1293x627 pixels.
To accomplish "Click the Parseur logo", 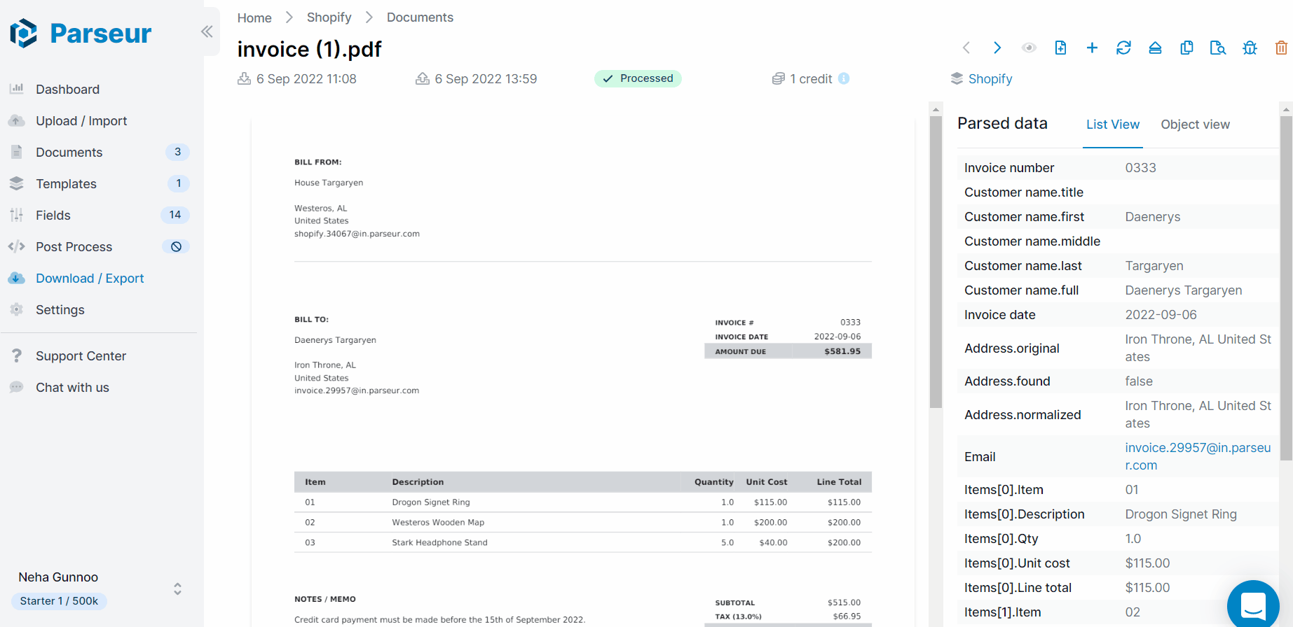I will pyautogui.click(x=81, y=33).
